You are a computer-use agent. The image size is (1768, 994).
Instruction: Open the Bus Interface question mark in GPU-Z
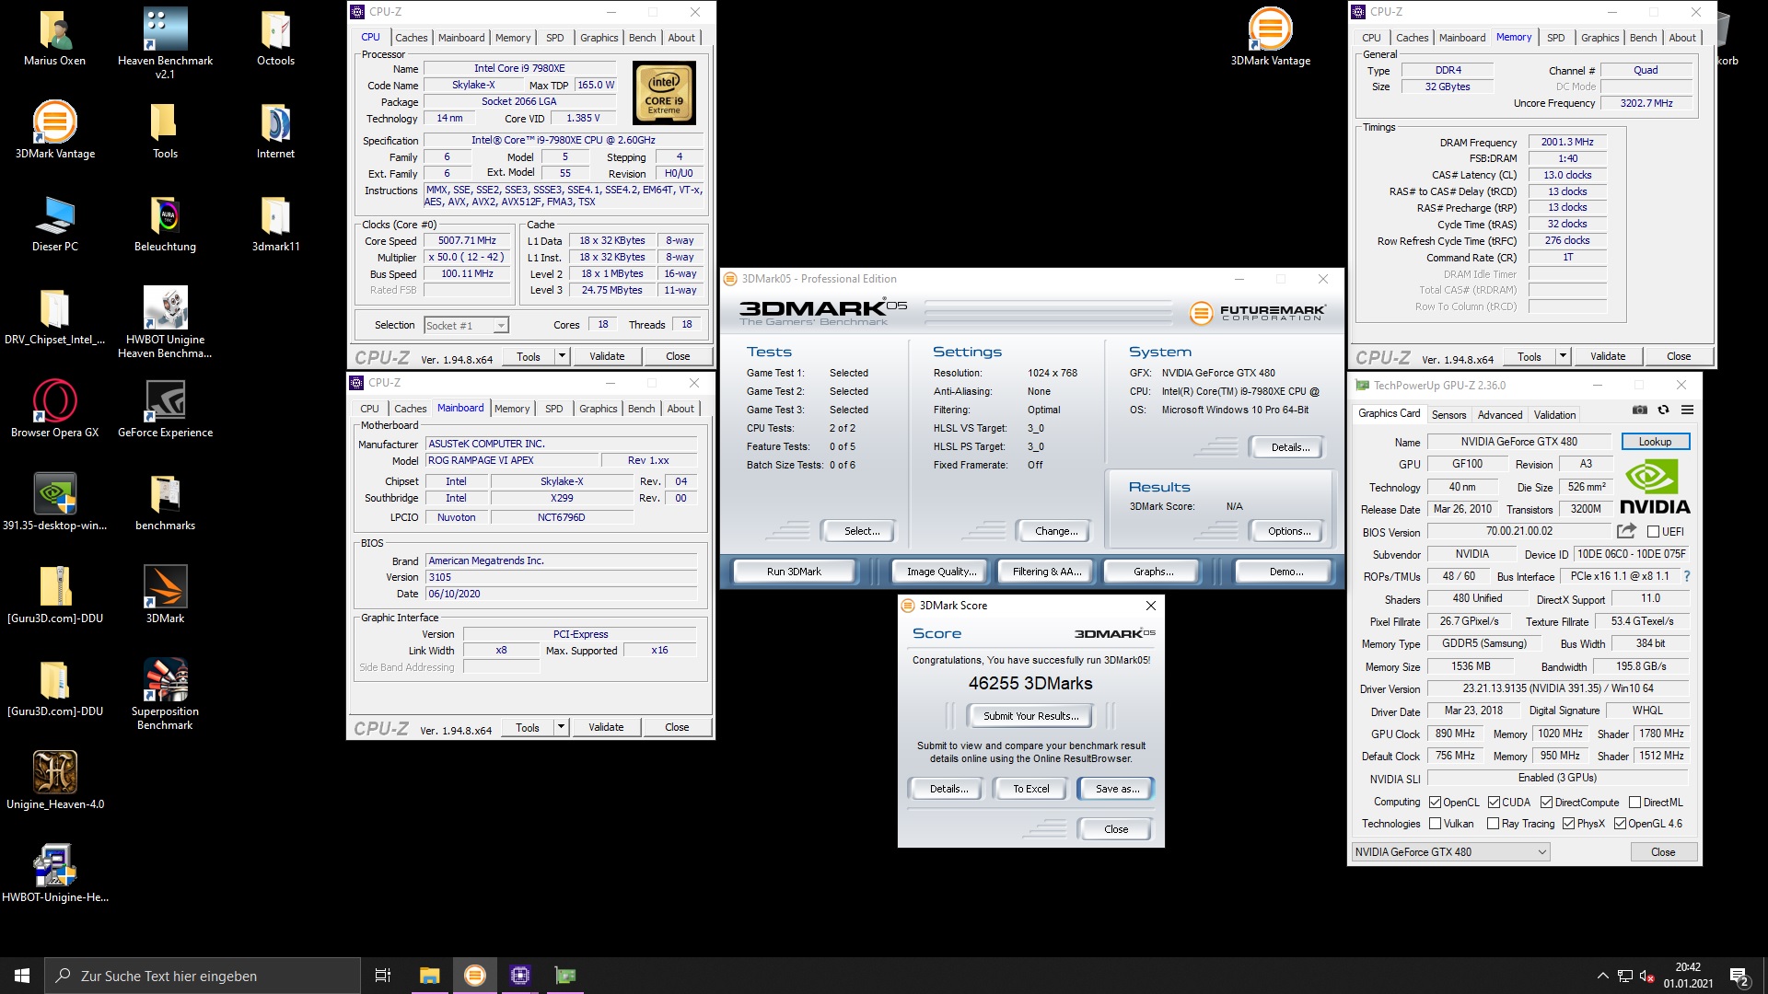click(1686, 577)
